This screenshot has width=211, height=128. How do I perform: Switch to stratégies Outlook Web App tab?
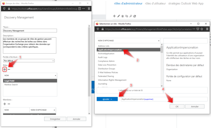(x=186, y=4)
